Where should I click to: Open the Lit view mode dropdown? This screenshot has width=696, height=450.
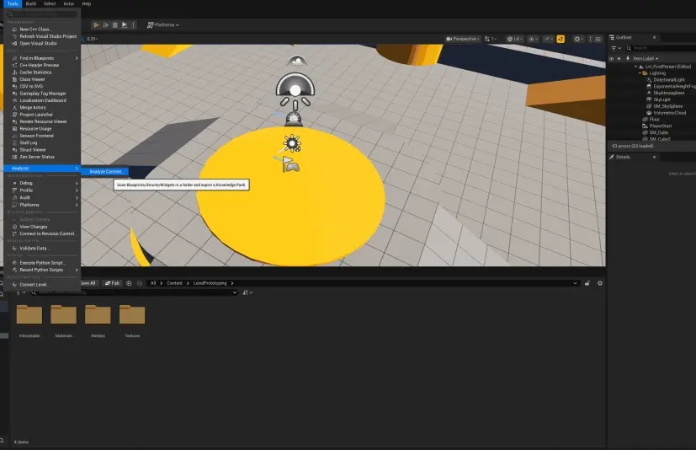click(515, 39)
